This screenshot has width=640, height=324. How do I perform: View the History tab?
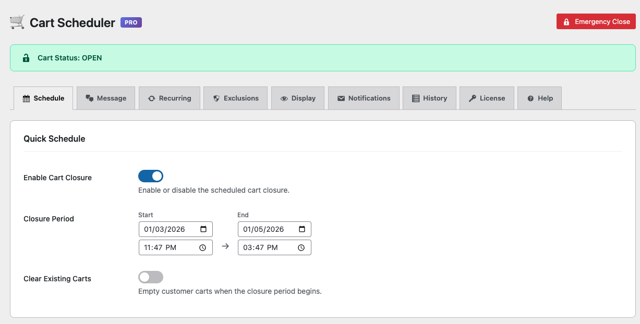[429, 98]
